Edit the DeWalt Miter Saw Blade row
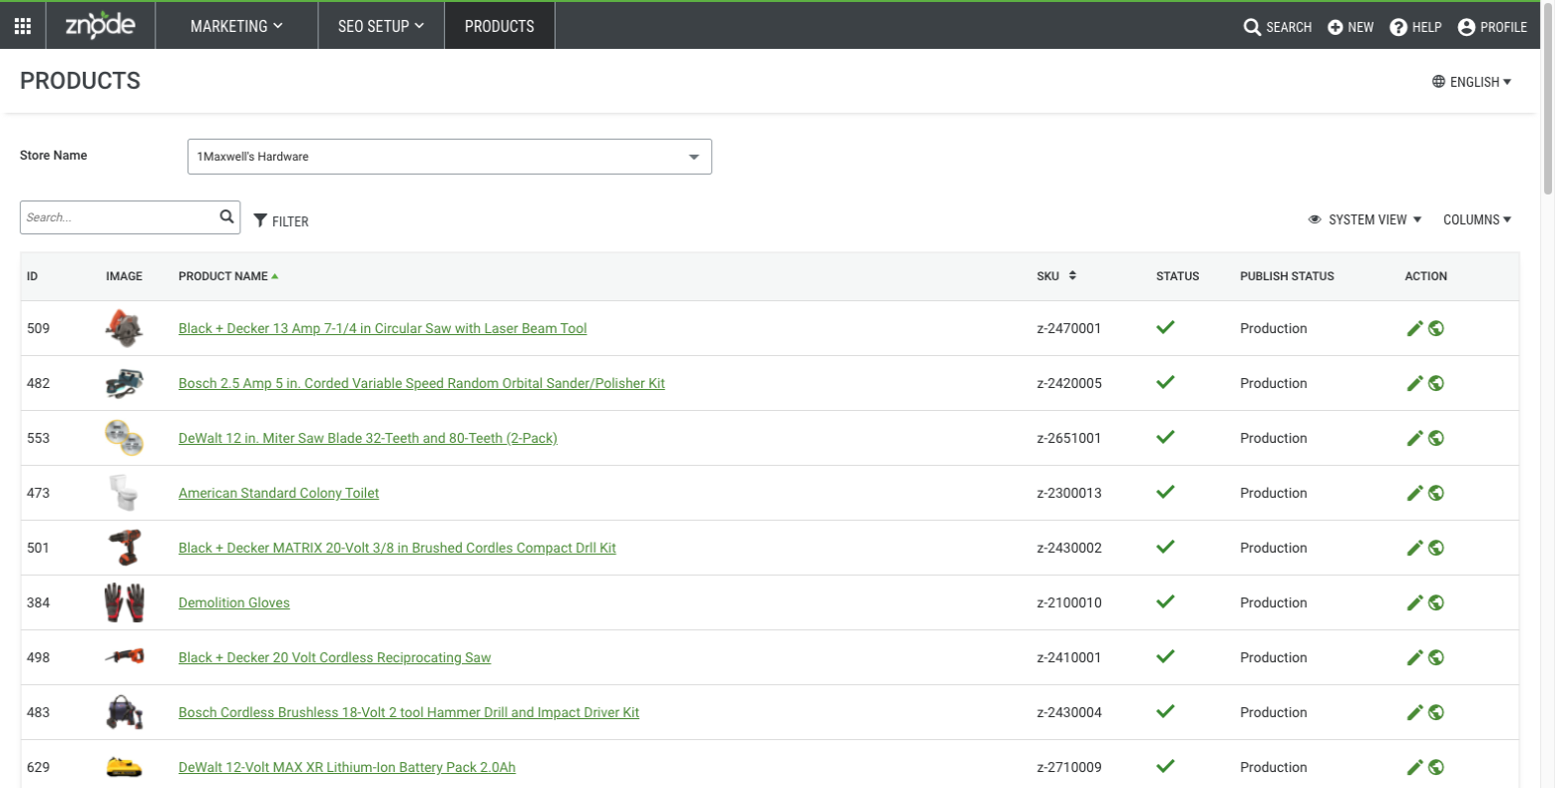This screenshot has height=788, width=1555. 1414,438
